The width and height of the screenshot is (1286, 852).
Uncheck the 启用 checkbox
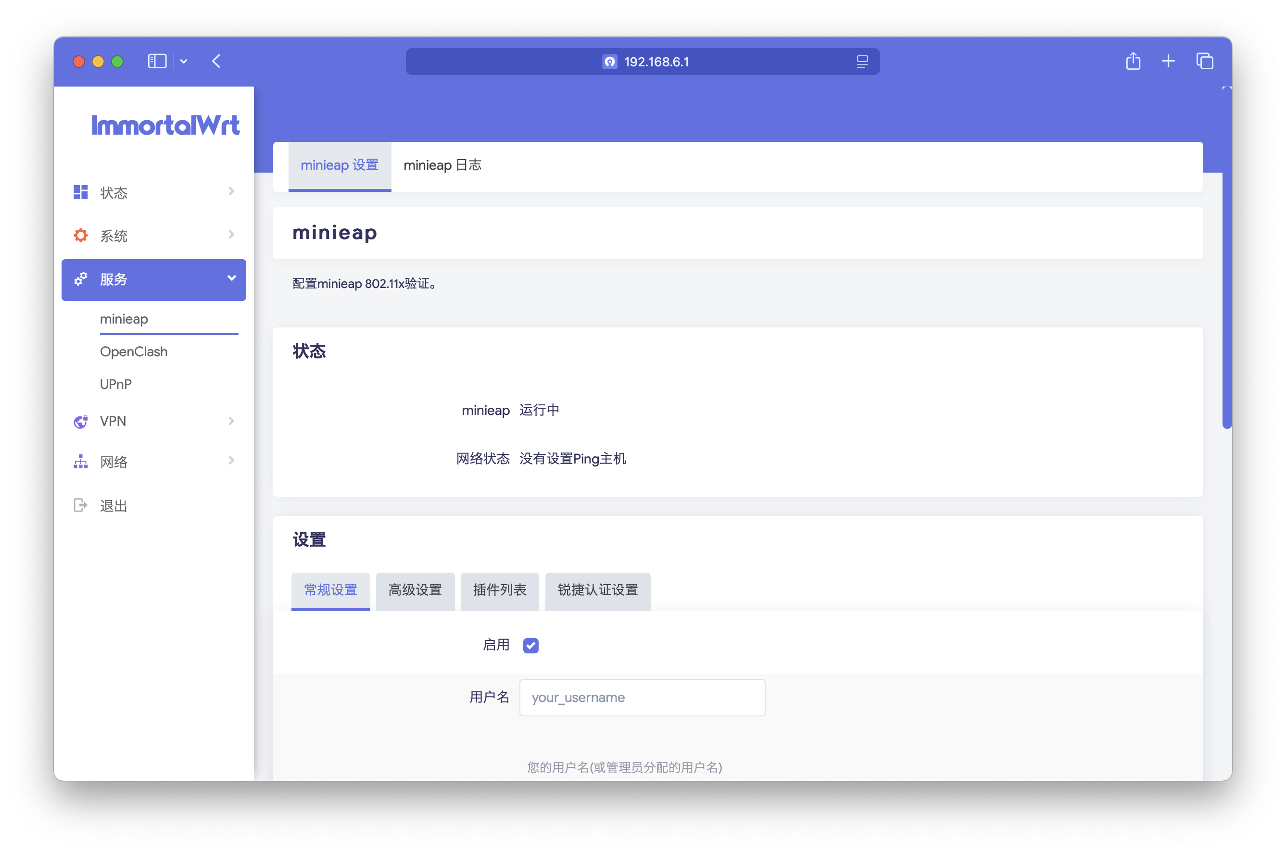(x=530, y=645)
